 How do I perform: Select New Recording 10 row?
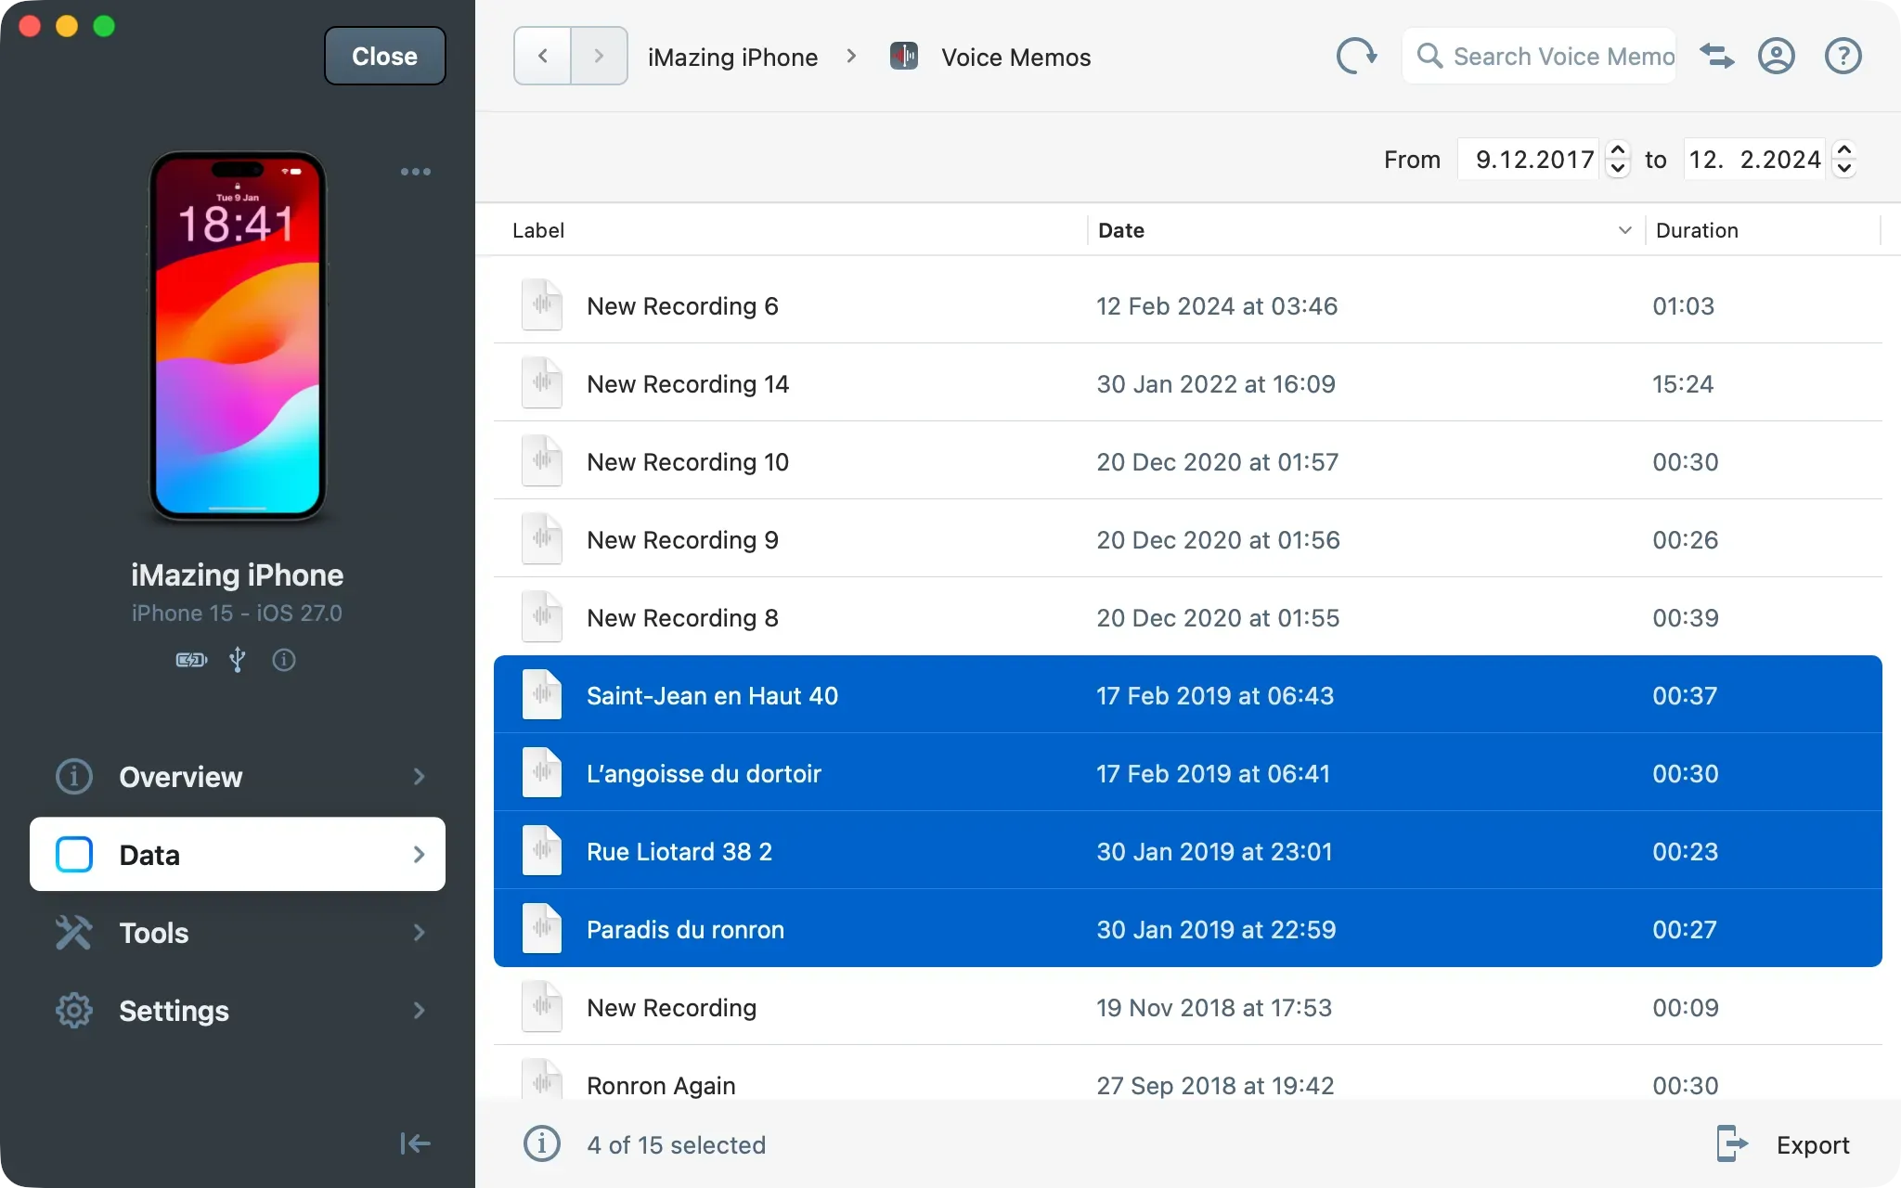coord(1187,461)
